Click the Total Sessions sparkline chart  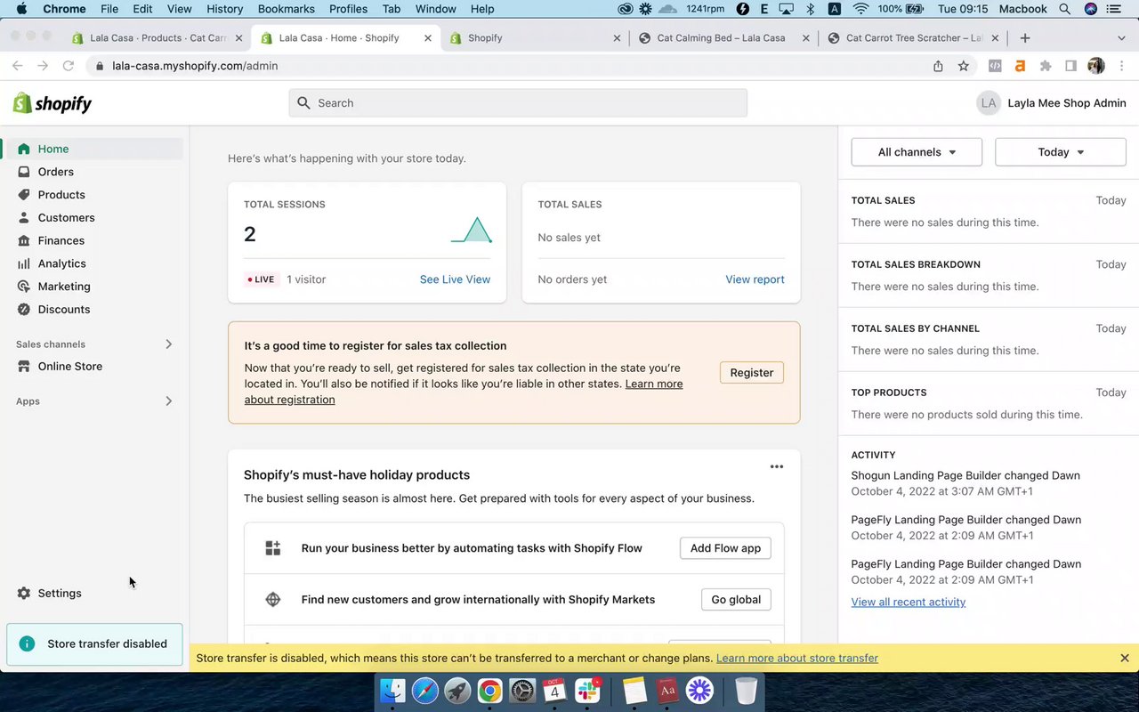point(472,231)
